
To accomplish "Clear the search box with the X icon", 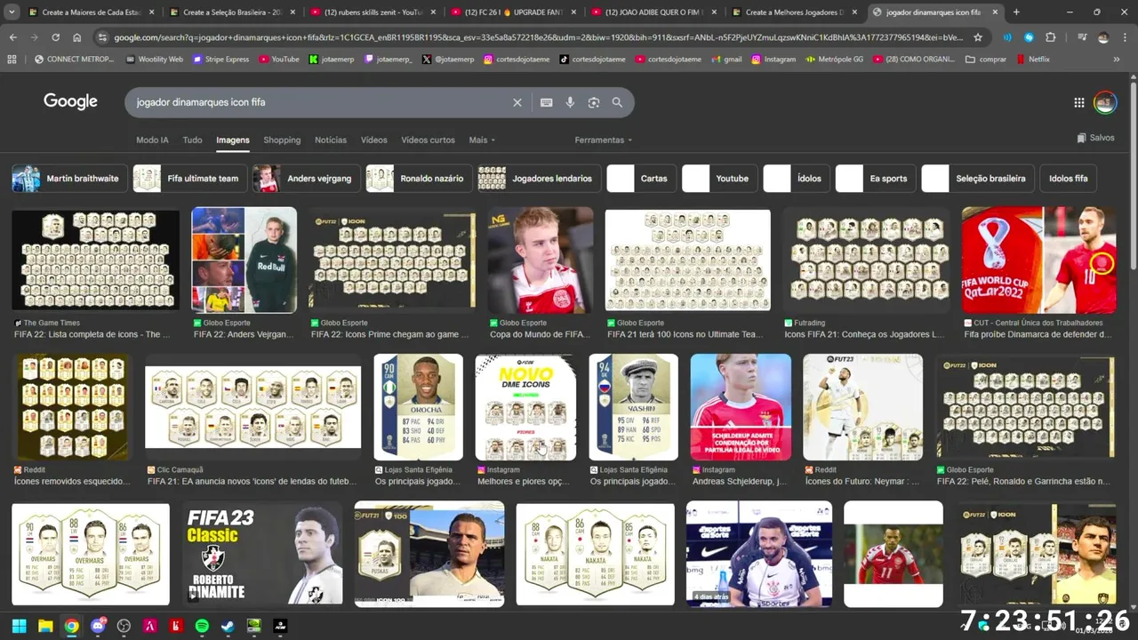I will click(x=517, y=102).
